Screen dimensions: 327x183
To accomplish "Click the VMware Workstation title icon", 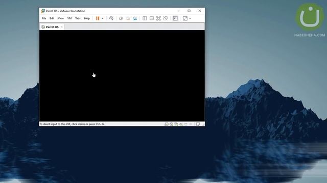I will [43, 11].
